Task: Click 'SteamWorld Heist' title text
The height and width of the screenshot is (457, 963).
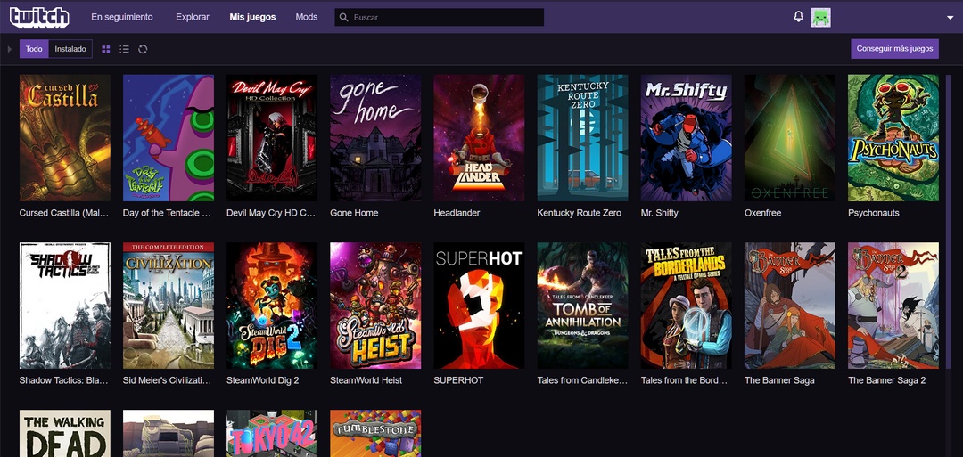Action: click(366, 380)
